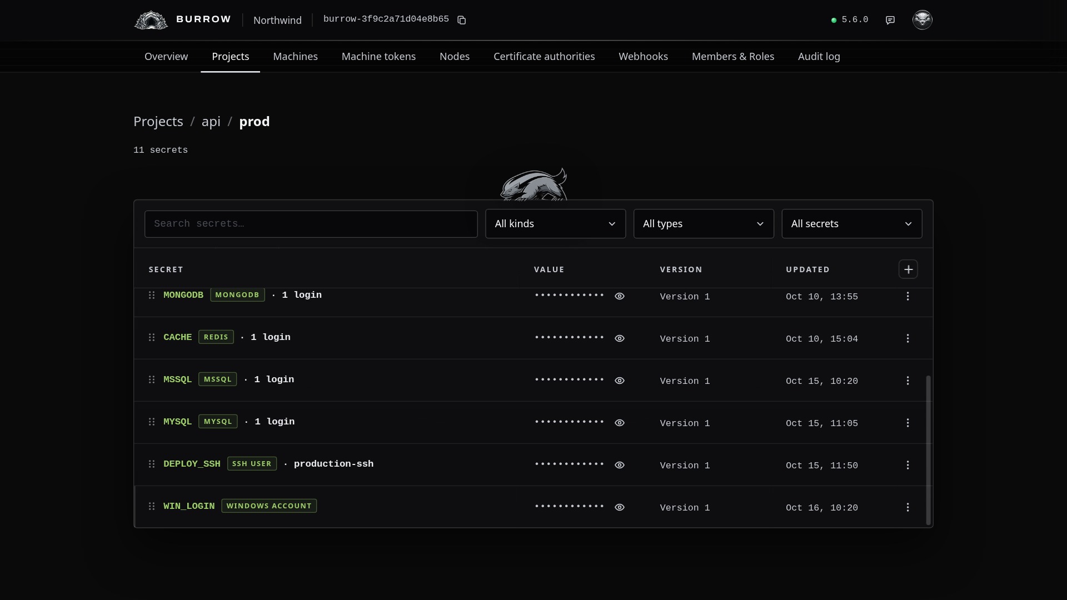This screenshot has height=600, width=1067.
Task: Open the Audit log tab
Action: coord(819,57)
